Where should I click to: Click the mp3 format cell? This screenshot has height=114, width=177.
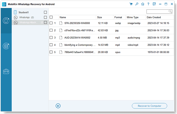[118, 38]
